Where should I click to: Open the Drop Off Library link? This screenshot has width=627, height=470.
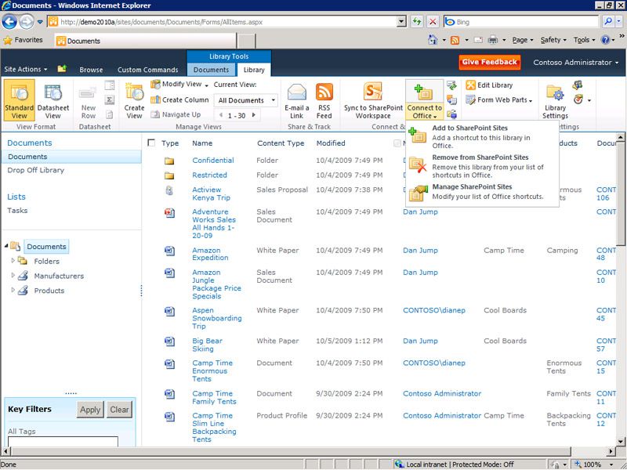pyautogui.click(x=35, y=170)
